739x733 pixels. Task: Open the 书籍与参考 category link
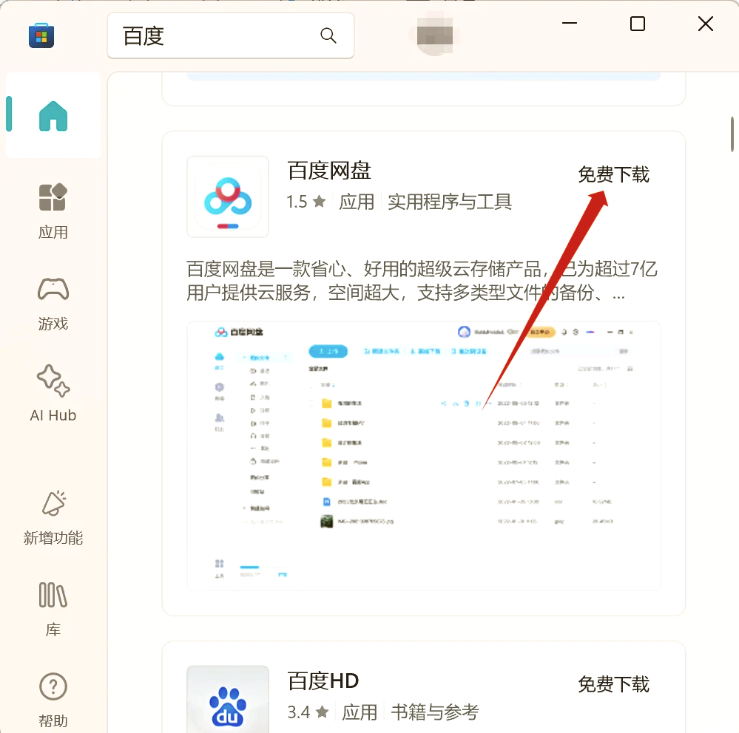[435, 712]
